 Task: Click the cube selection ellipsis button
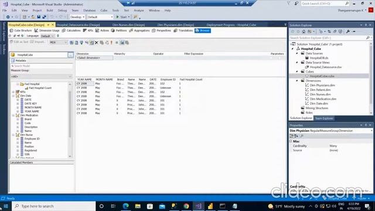(70, 55)
